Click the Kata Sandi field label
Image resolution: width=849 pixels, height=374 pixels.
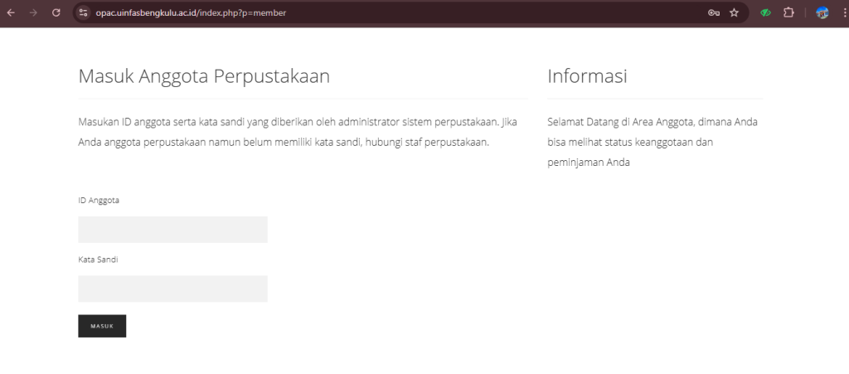pyautogui.click(x=98, y=260)
